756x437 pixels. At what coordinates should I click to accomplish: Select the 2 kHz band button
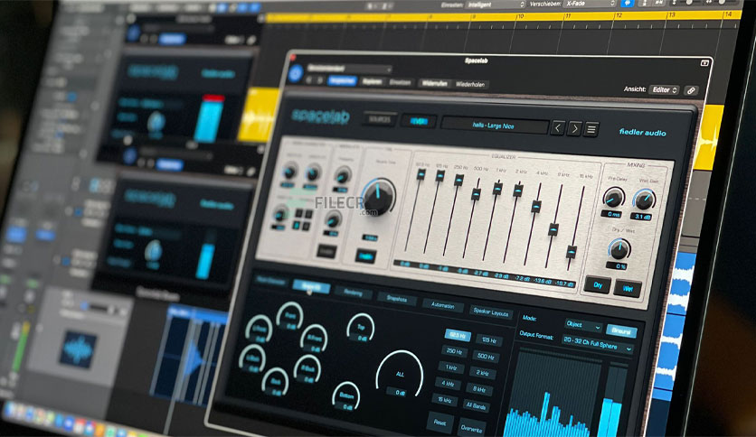coord(482,373)
